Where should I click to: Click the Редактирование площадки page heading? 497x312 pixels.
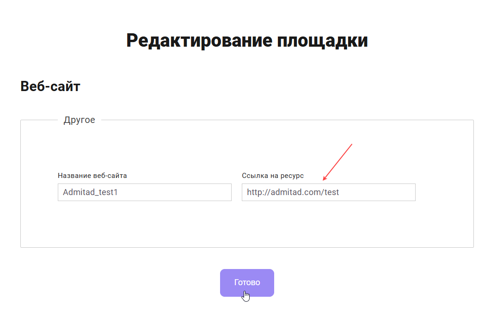(247, 41)
